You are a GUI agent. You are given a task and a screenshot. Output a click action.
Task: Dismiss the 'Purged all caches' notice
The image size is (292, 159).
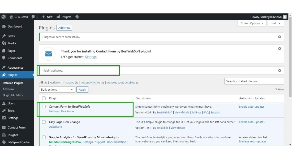click(x=280, y=37)
